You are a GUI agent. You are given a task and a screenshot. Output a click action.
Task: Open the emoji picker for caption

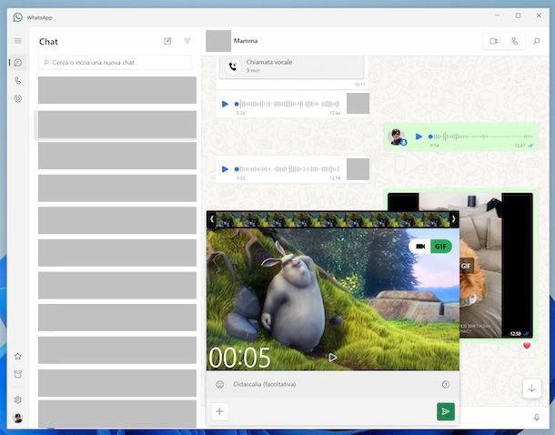tap(220, 384)
